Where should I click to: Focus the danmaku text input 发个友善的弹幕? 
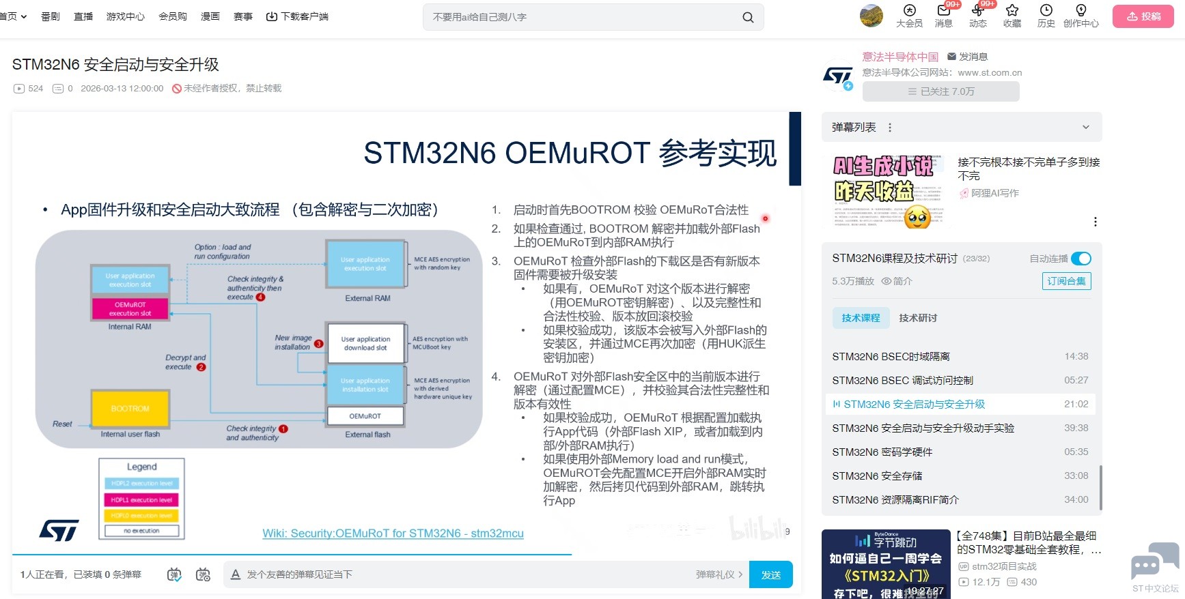(464, 574)
